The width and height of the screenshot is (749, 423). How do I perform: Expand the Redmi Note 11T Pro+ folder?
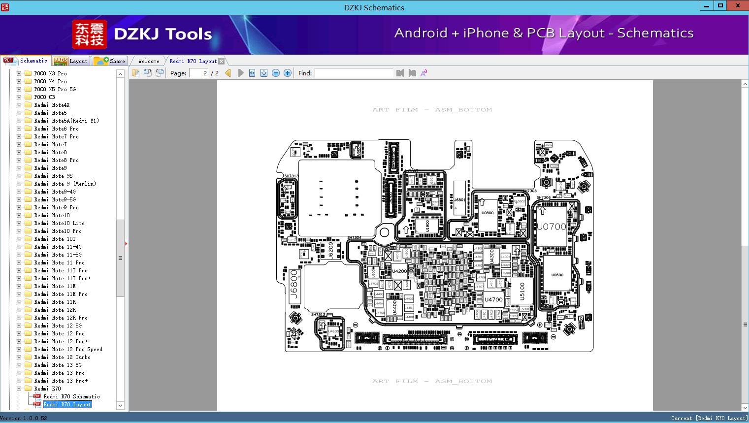pos(19,278)
